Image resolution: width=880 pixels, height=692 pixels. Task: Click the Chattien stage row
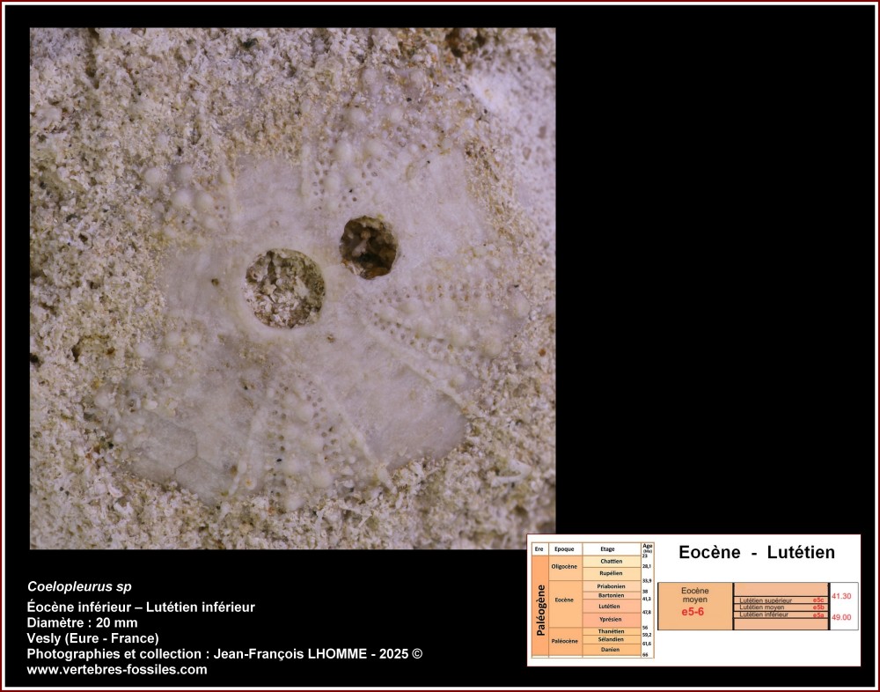pyautogui.click(x=611, y=561)
